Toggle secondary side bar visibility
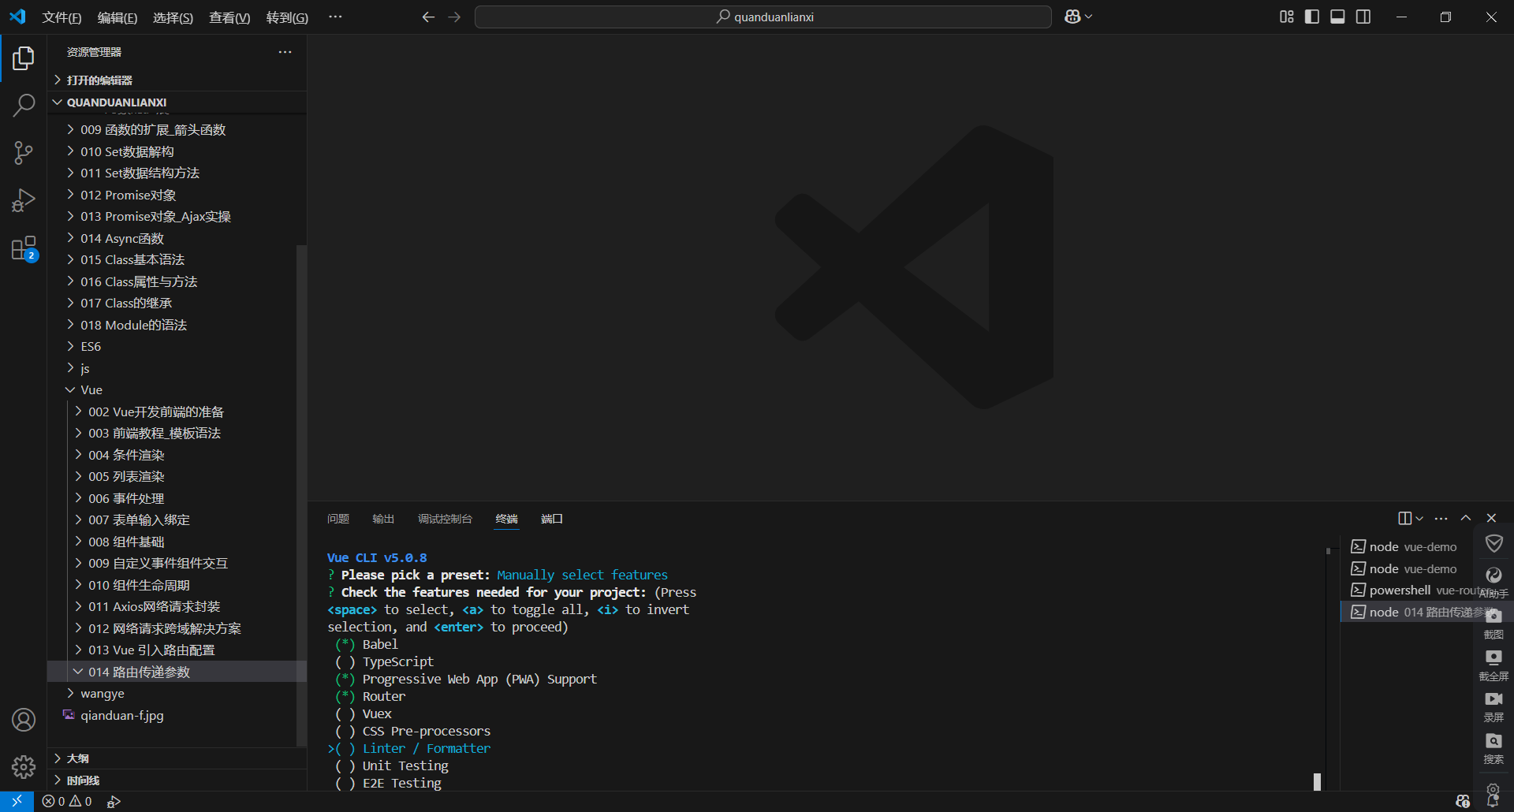Image resolution: width=1514 pixels, height=812 pixels. pyautogui.click(x=1363, y=17)
